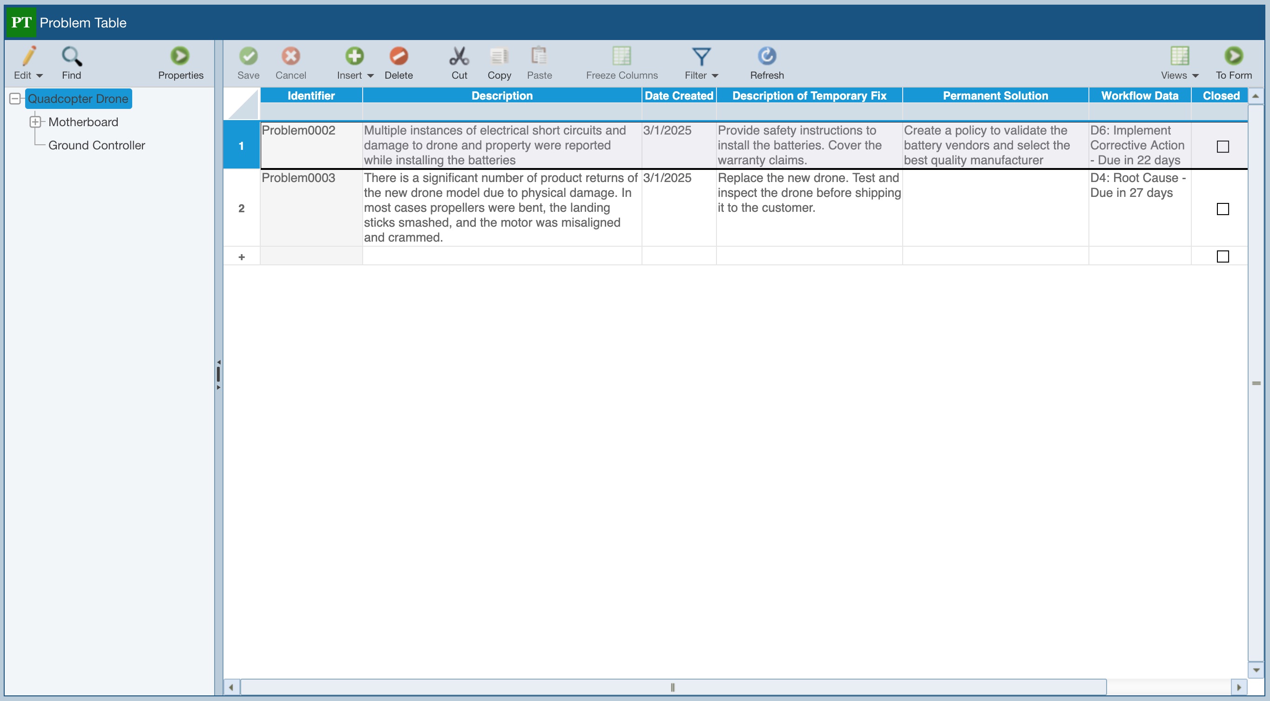Screen dimensions: 1270x701
Task: Collapse the Quadcopter Drone tree node
Action: coord(15,99)
